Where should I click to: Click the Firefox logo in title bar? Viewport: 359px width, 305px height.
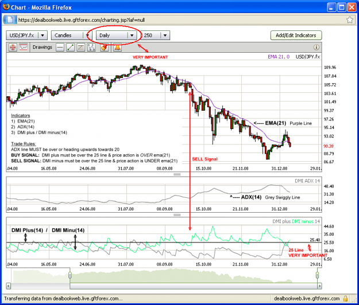pos(6,7)
